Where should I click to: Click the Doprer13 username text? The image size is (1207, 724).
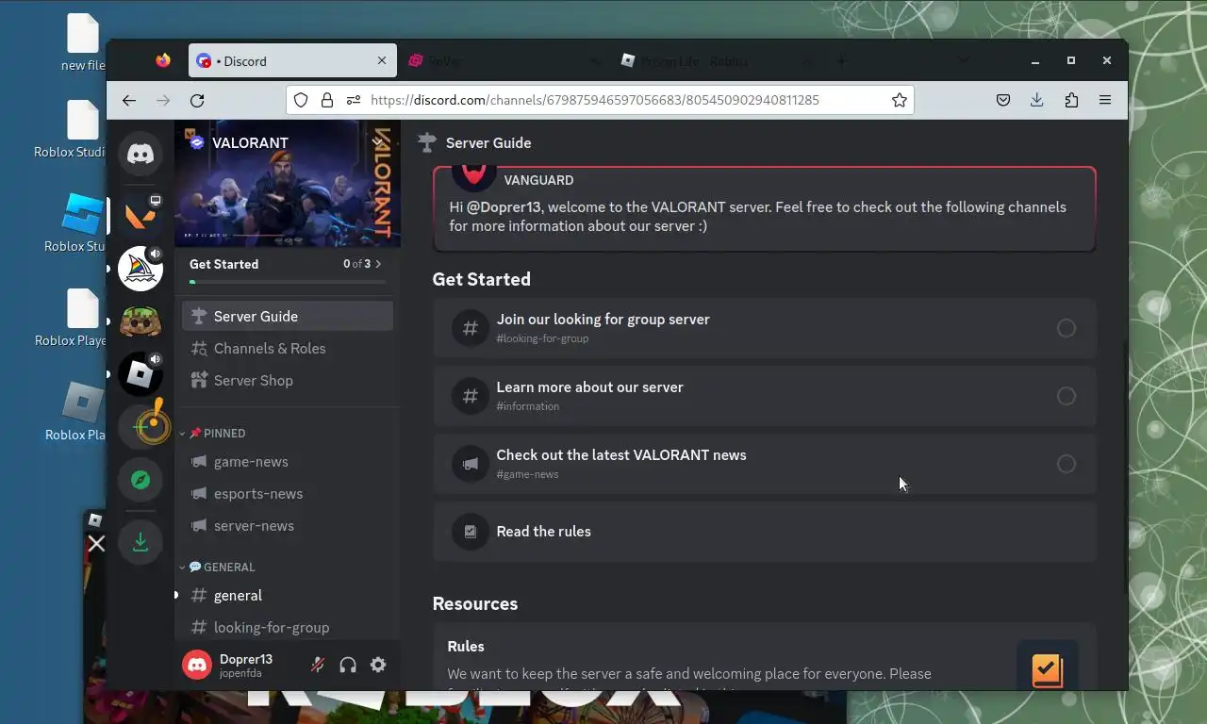pyautogui.click(x=246, y=659)
